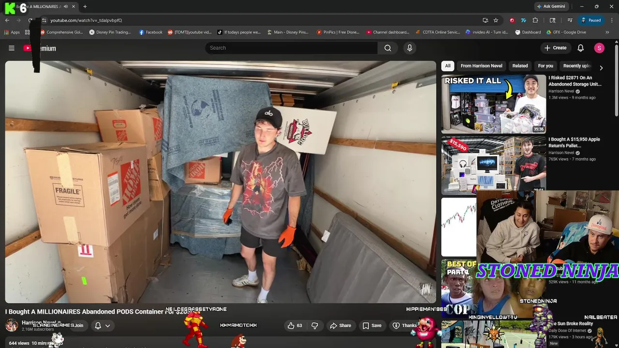Screen dimensions: 619x348
Task: Click the blue 7x extension icon
Action: point(523,20)
